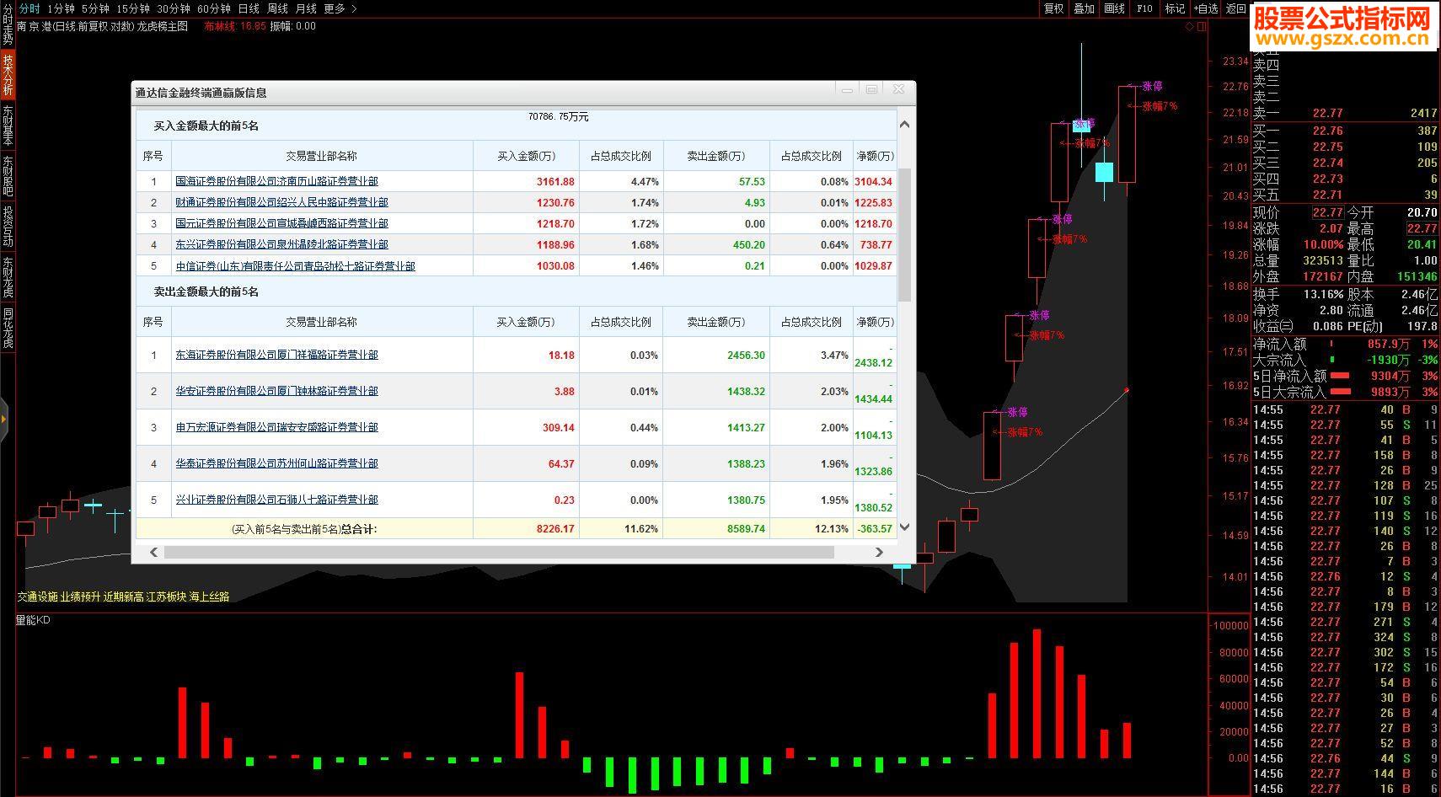Open 东兴证券泉州温陵北路证券营业部 link
The image size is (1441, 797).
tap(281, 244)
